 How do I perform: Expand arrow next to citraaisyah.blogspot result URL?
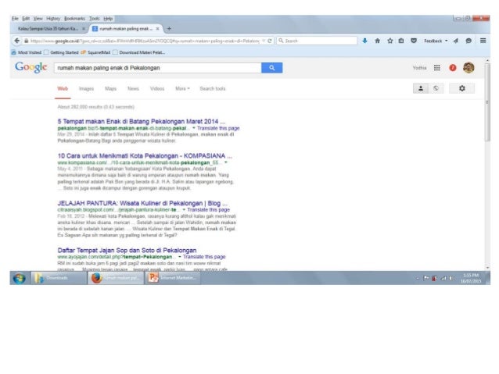pos(184,210)
